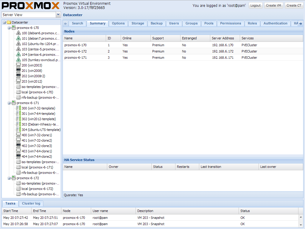
Task: Open the Permissions tab
Action: [231, 23]
